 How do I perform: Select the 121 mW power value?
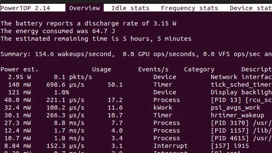(20, 92)
